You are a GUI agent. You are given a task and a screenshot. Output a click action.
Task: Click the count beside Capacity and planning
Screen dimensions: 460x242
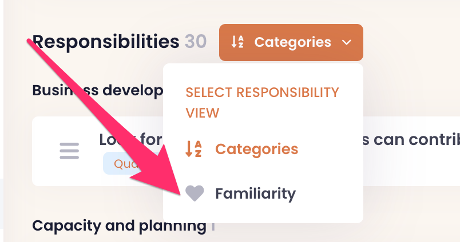[x=213, y=227]
